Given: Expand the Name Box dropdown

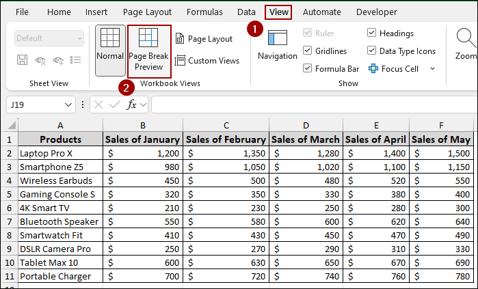Looking at the screenshot, I should pos(68,105).
